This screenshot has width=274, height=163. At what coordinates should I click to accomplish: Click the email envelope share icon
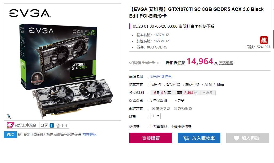point(65,125)
